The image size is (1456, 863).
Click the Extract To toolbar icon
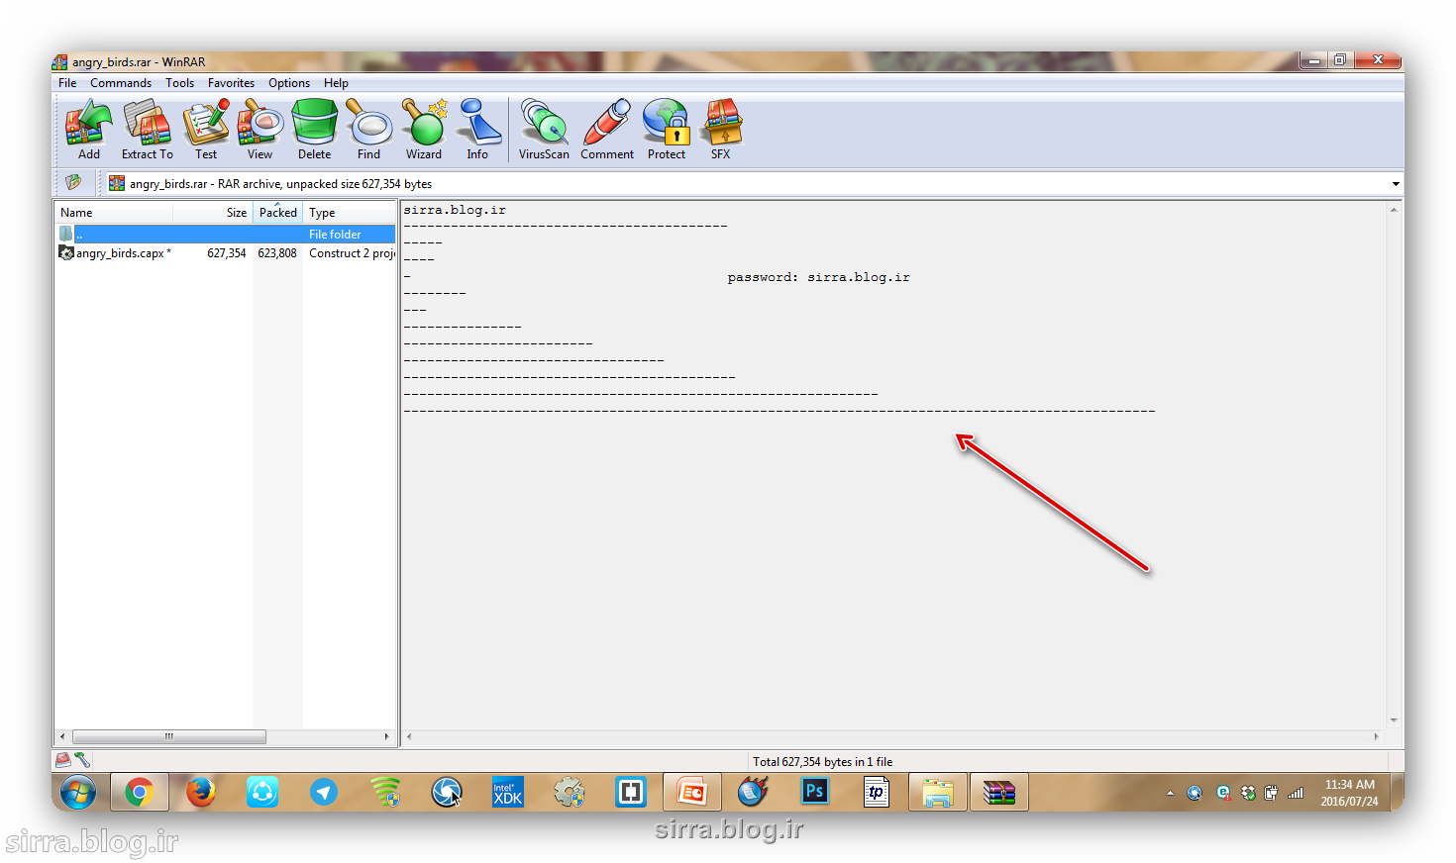click(147, 129)
